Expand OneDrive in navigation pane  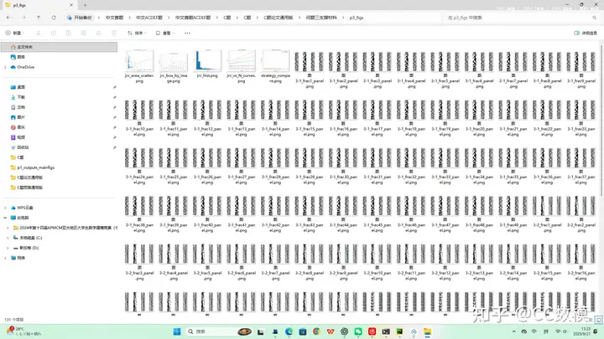click(5, 67)
